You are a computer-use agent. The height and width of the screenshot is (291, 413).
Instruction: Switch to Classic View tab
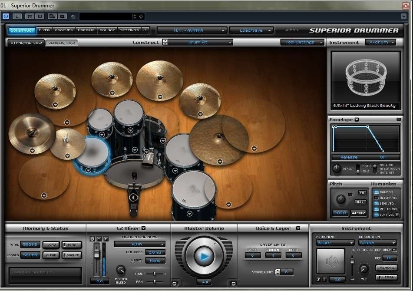(x=62, y=43)
